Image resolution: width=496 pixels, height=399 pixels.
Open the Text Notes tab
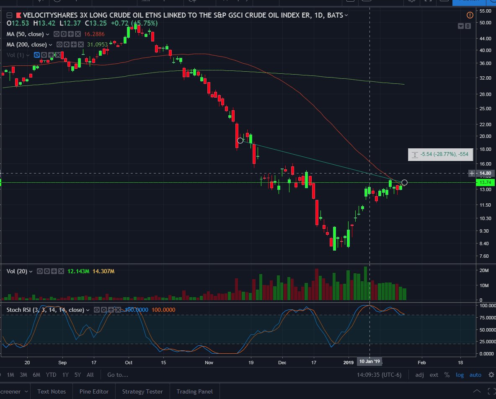coord(52,391)
